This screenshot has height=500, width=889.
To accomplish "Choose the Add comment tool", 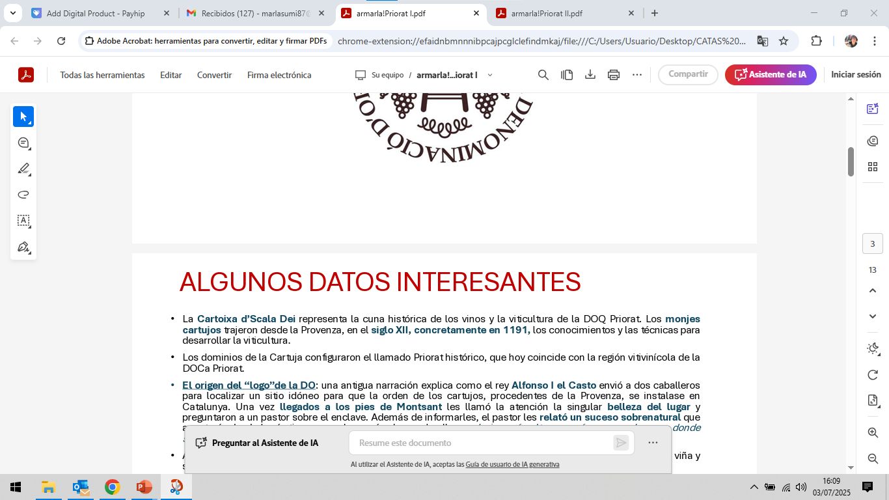I will coord(23,143).
